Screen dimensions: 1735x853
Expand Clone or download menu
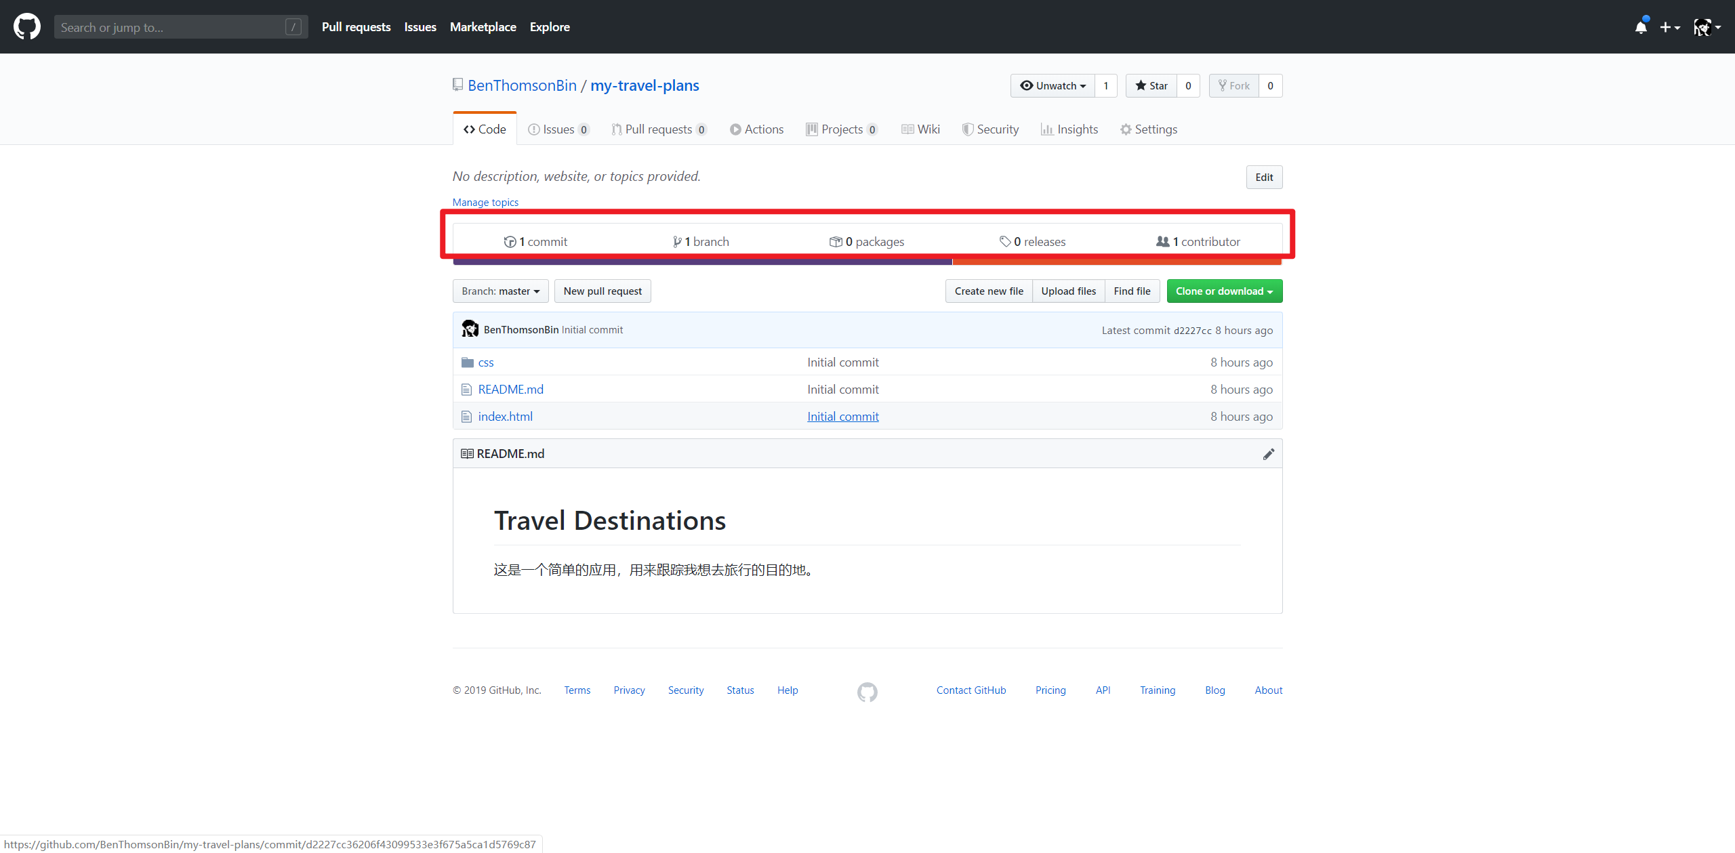point(1224,291)
